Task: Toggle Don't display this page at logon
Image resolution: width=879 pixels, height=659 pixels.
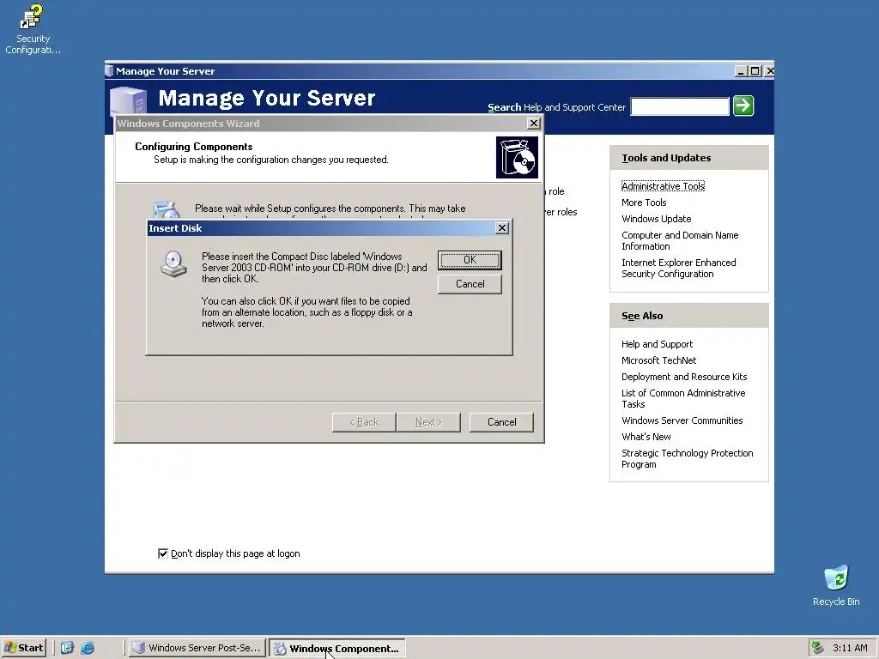Action: [163, 553]
